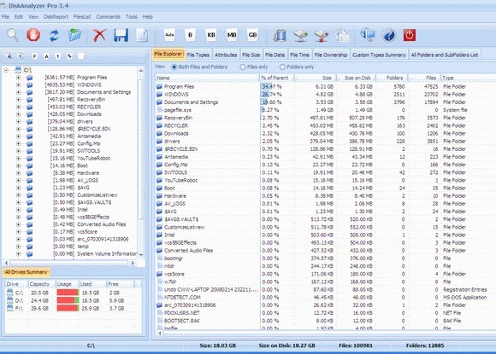This screenshot has width=496, height=354.
Task: Click the Type column header
Action: [468, 78]
